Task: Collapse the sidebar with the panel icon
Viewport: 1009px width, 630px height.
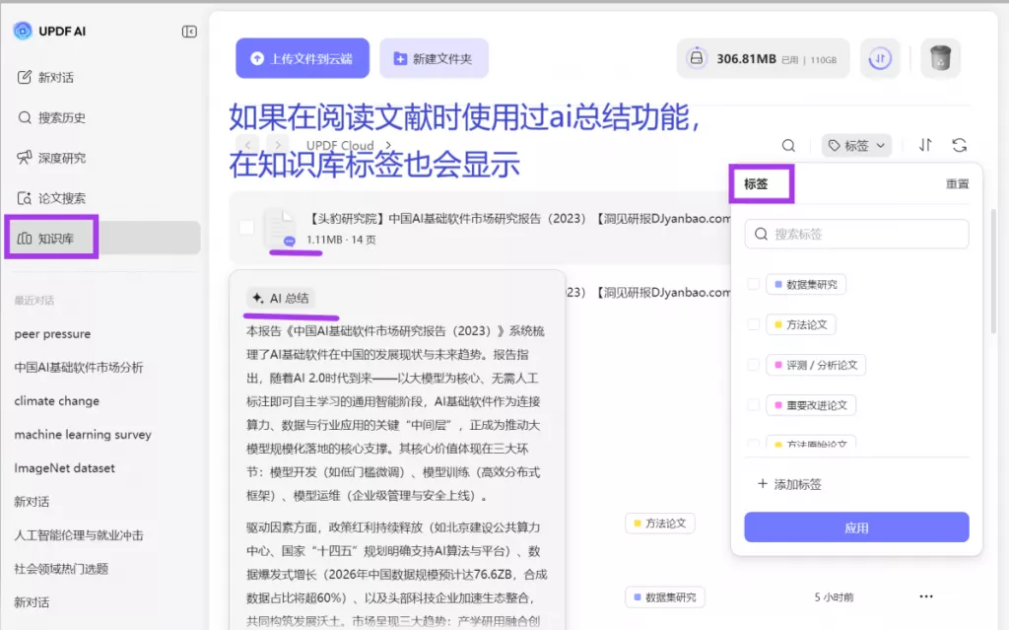Action: point(188,31)
